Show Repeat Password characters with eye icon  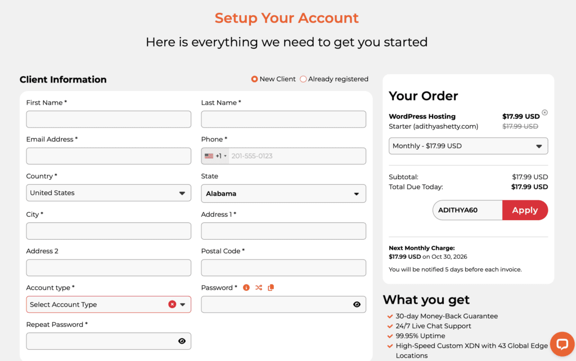pyautogui.click(x=182, y=341)
